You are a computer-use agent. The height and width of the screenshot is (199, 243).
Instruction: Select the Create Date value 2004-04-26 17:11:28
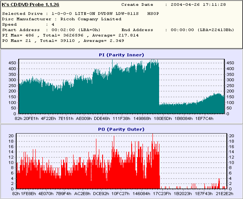[198, 5]
